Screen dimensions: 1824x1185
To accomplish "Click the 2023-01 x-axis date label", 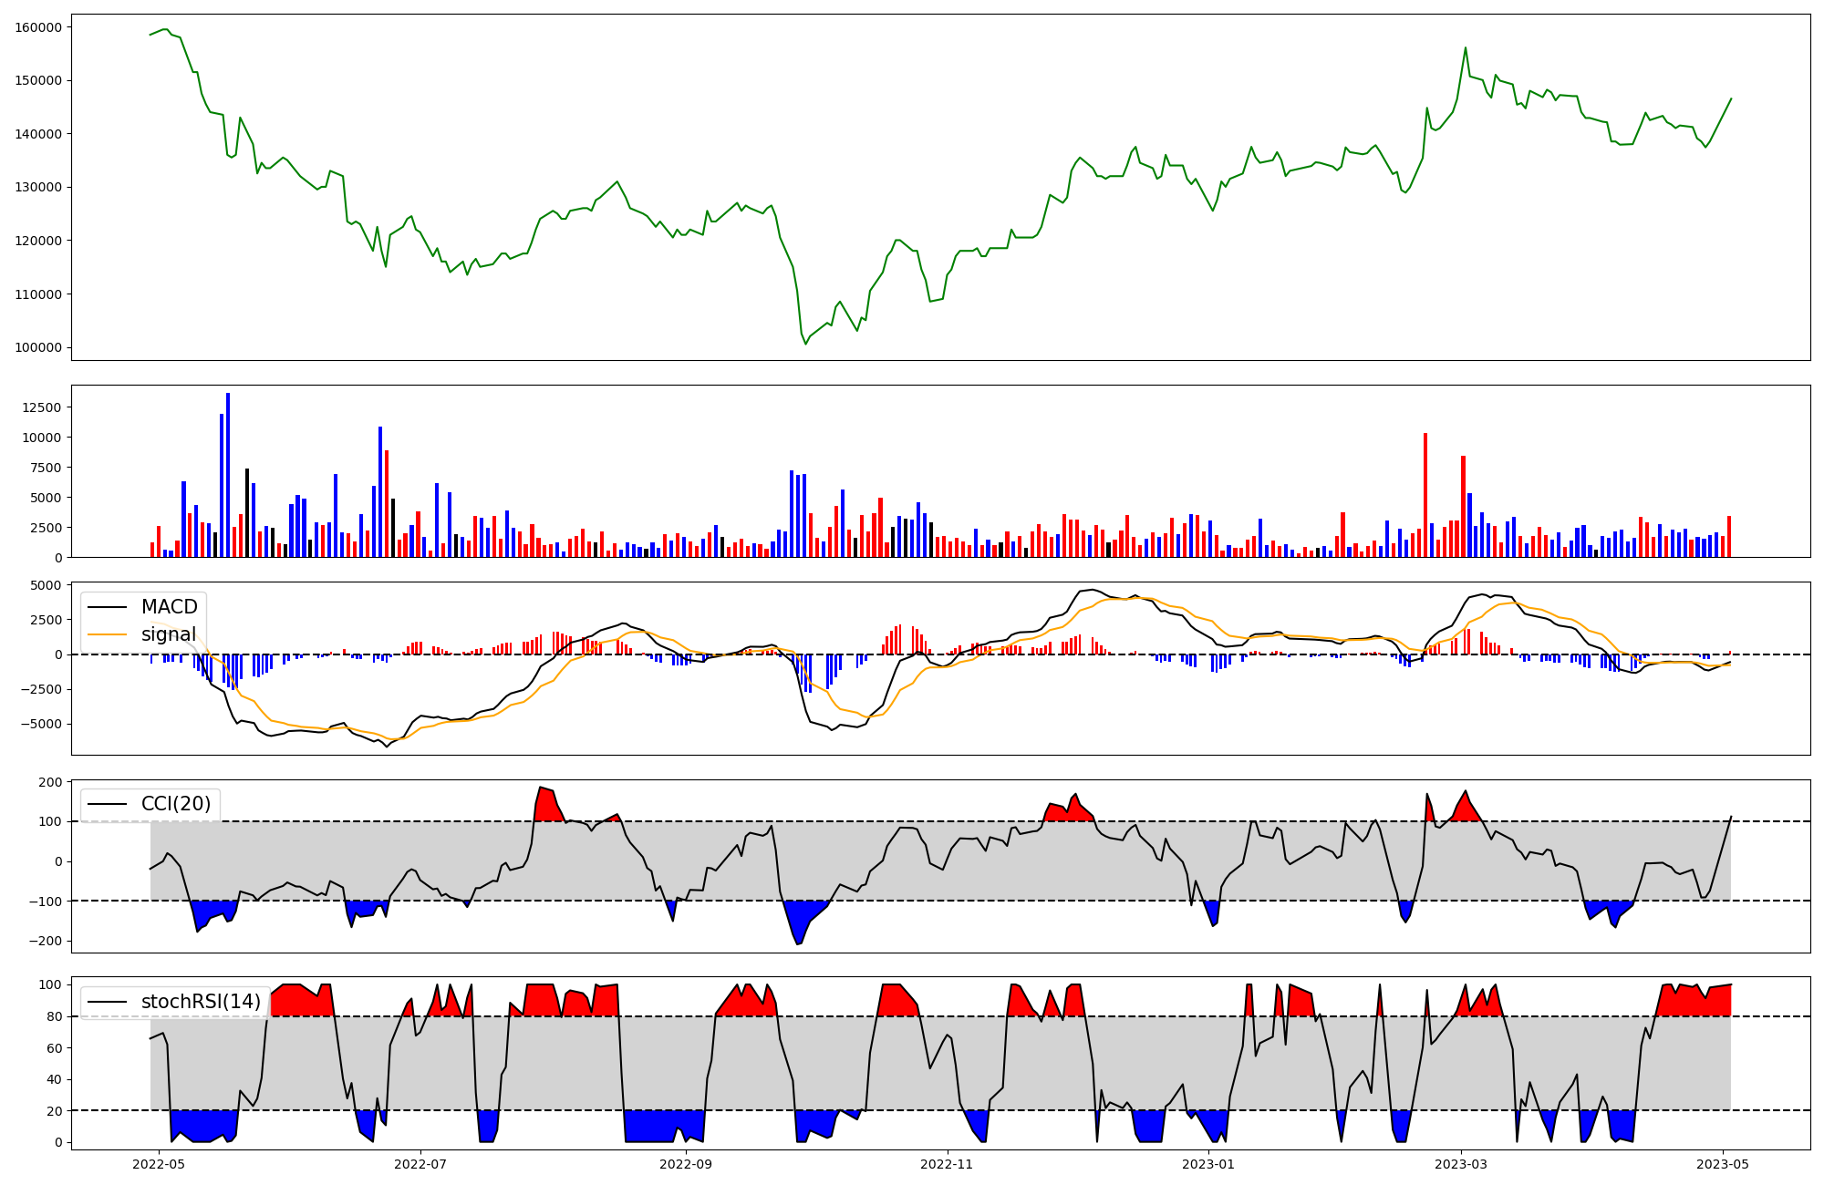I will click(x=1209, y=1163).
